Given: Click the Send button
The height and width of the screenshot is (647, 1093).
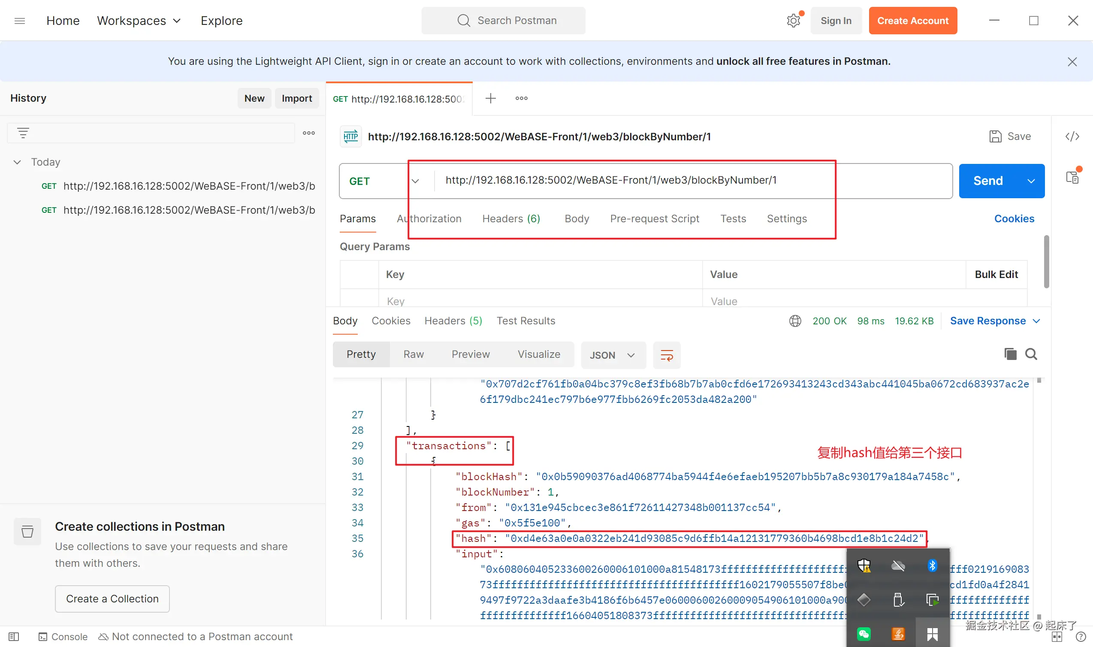Looking at the screenshot, I should 988,181.
